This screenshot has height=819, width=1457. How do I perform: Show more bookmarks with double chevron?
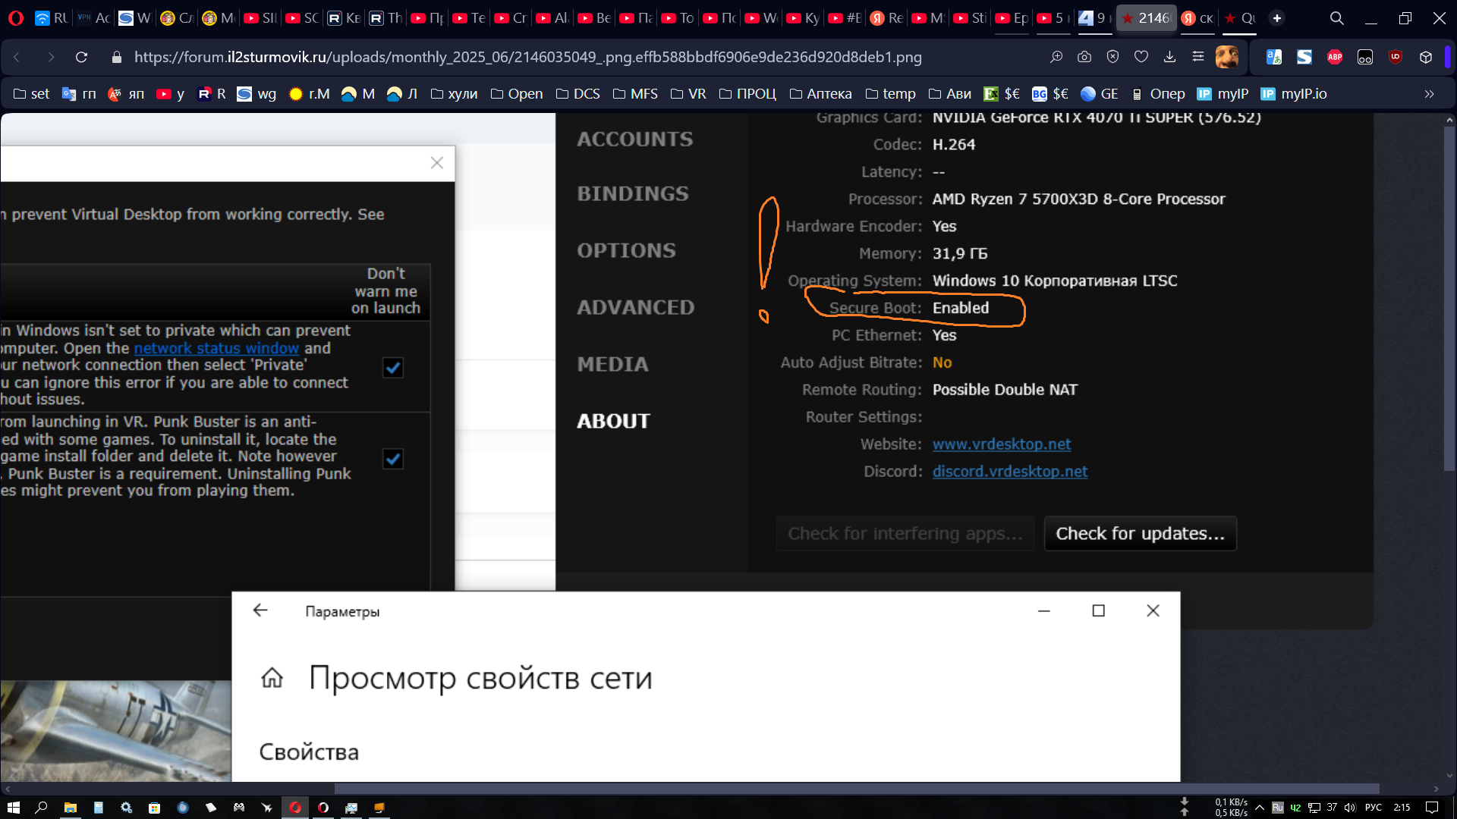click(x=1430, y=94)
